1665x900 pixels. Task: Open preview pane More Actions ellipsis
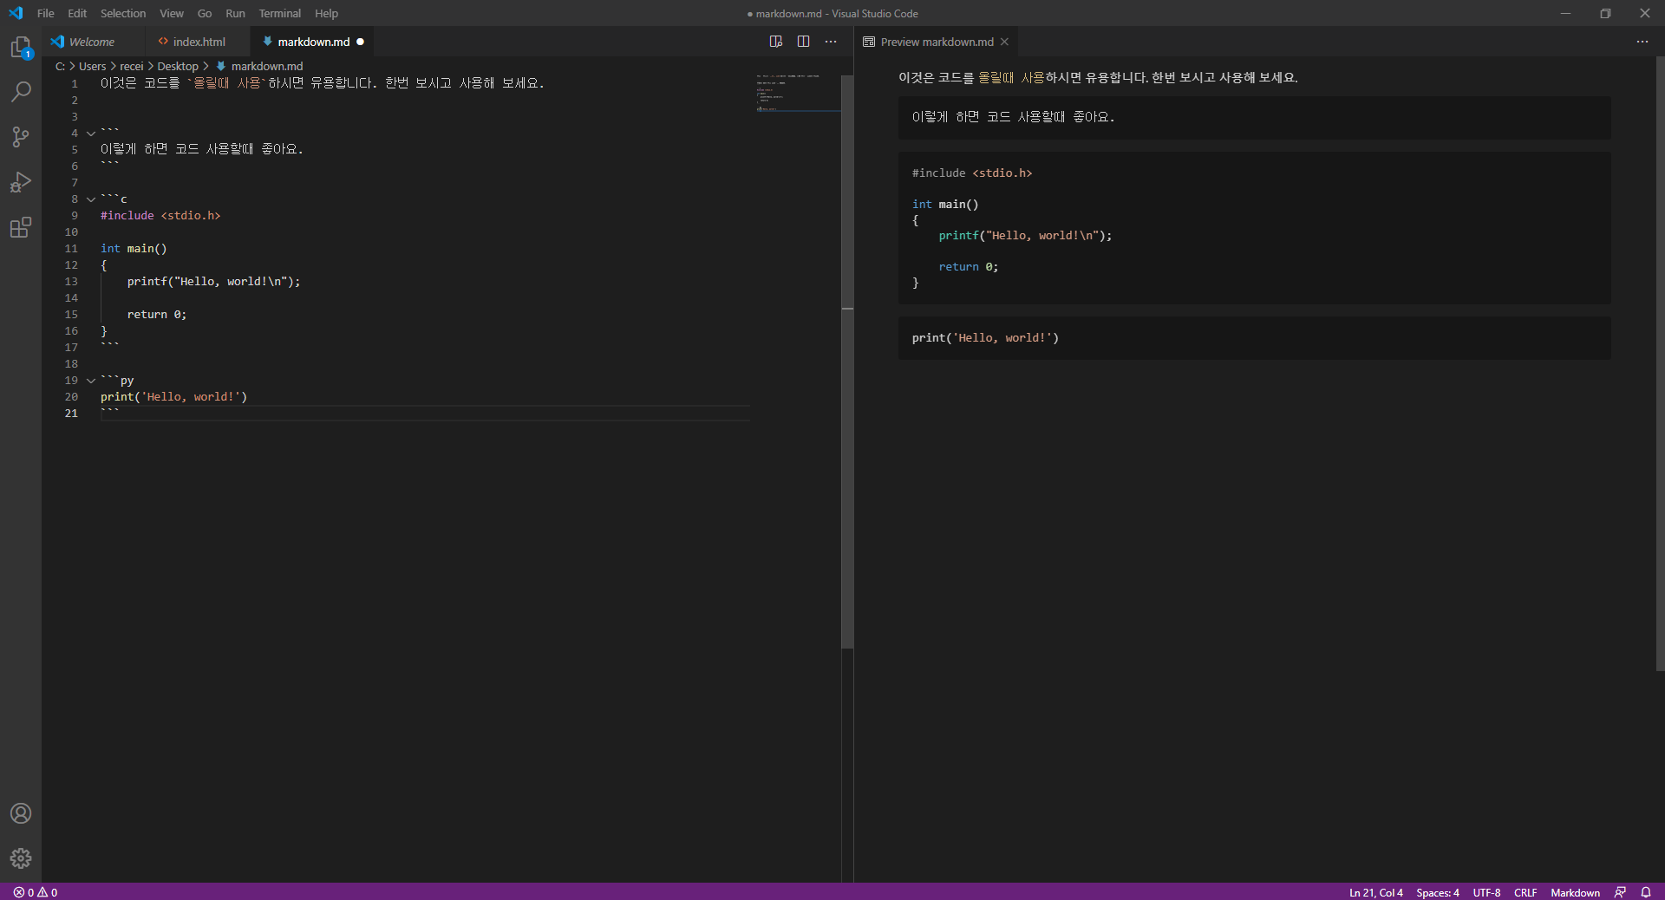point(1642,42)
